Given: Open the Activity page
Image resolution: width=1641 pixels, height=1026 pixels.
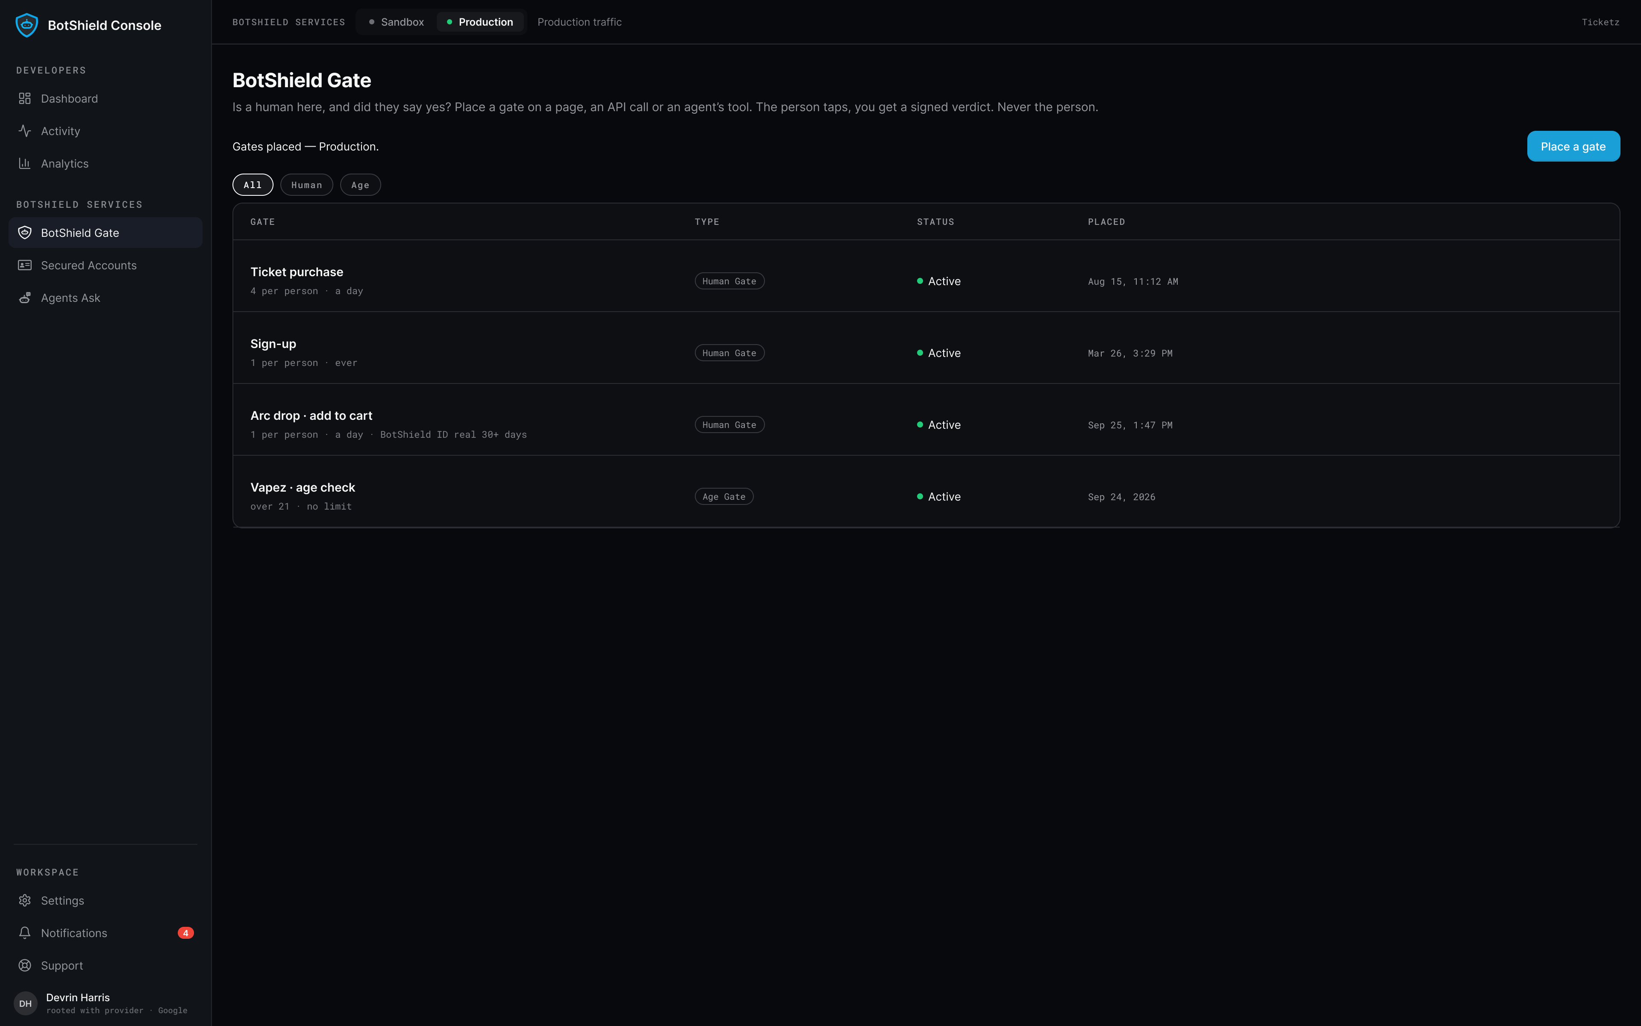Looking at the screenshot, I should [x=106, y=131].
